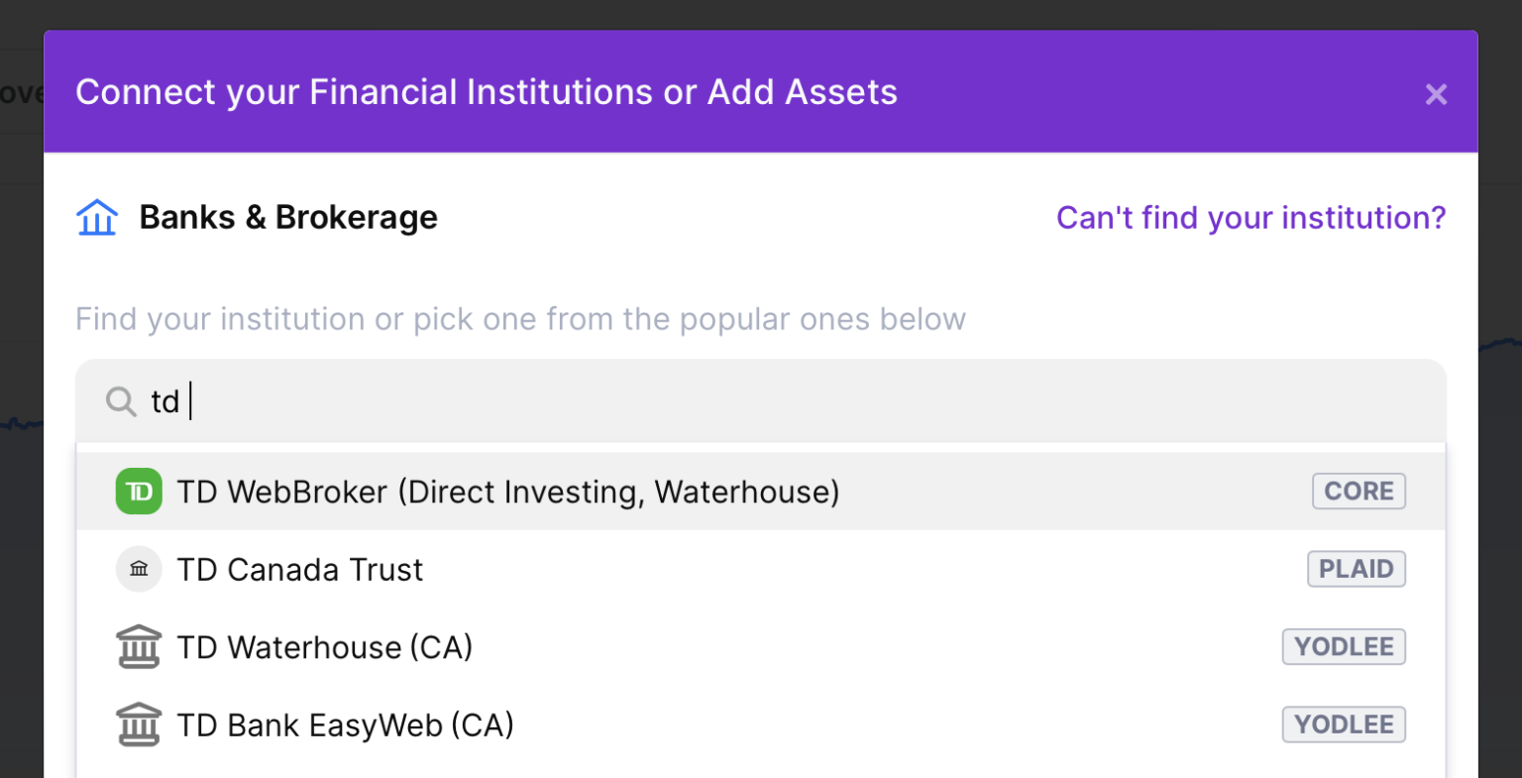The width and height of the screenshot is (1522, 778).
Task: Click the green TD logo icon
Action: pos(139,492)
